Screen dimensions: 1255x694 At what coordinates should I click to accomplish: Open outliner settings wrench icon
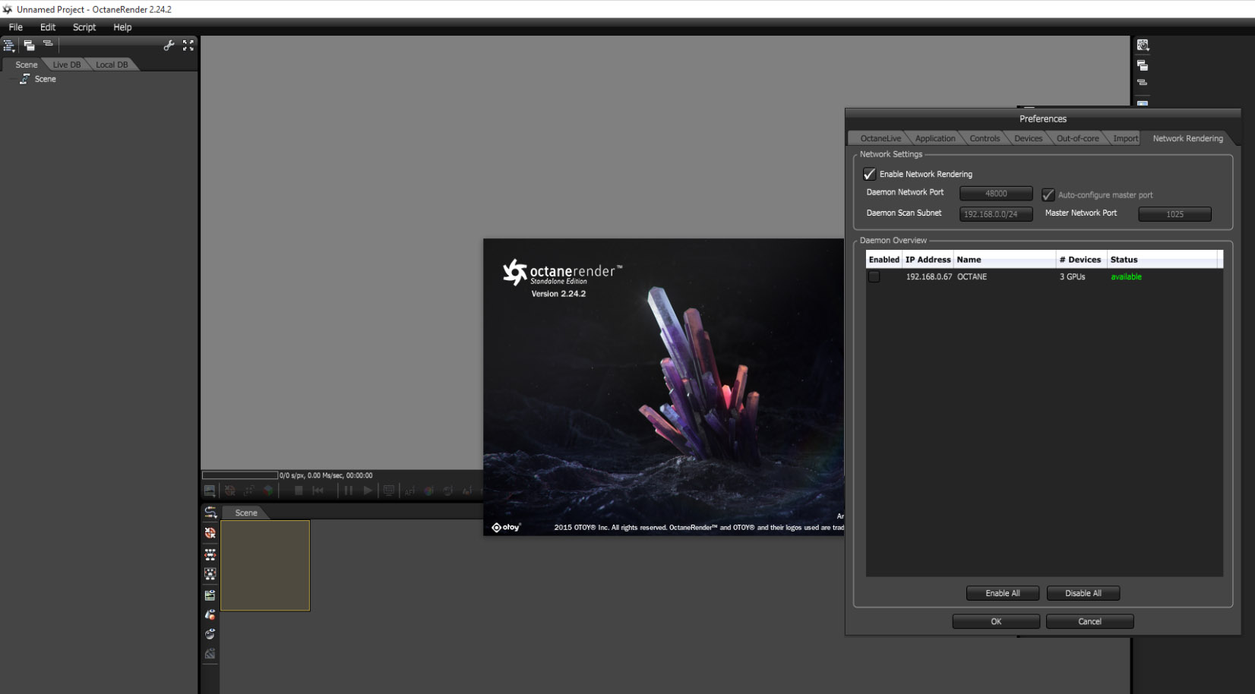click(169, 46)
